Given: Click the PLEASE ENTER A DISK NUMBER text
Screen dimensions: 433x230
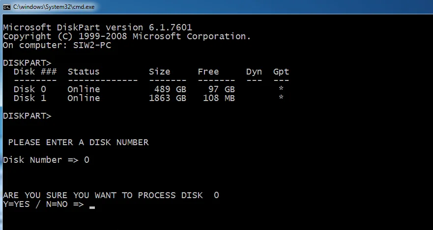Looking at the screenshot, I should [79, 142].
